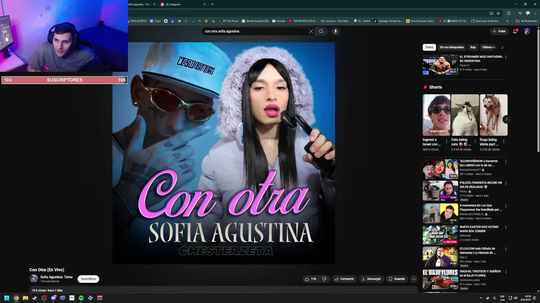Open options for EL STREAMER MÁS FANTASMA video
540x303 pixels.
(x=506, y=57)
